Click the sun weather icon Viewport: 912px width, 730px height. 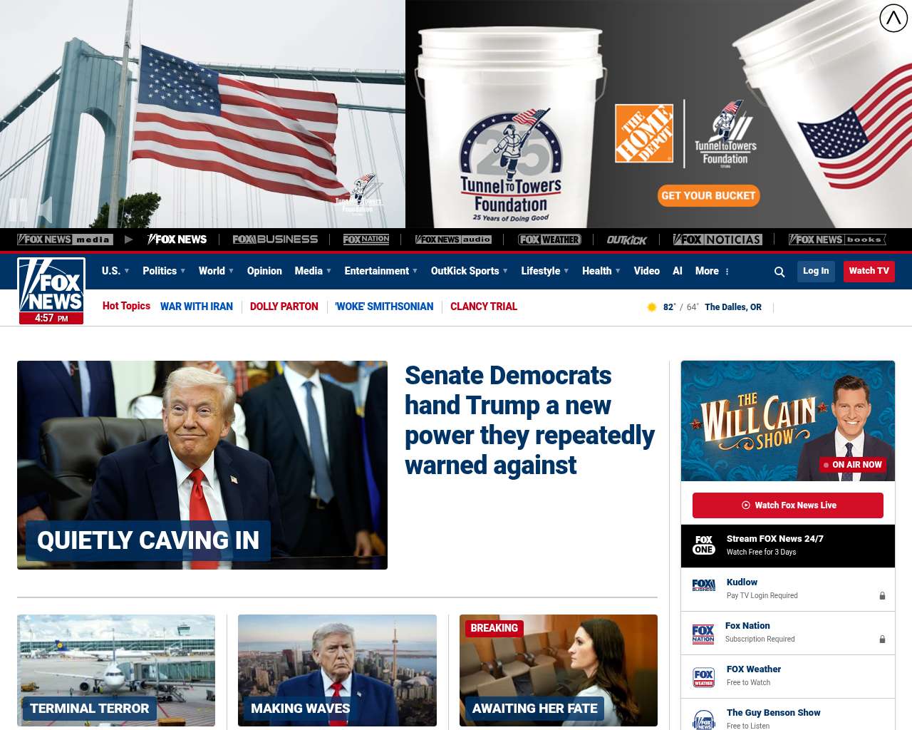[x=651, y=307]
